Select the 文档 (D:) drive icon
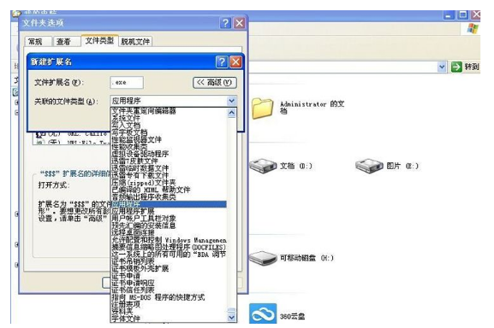 coord(264,166)
